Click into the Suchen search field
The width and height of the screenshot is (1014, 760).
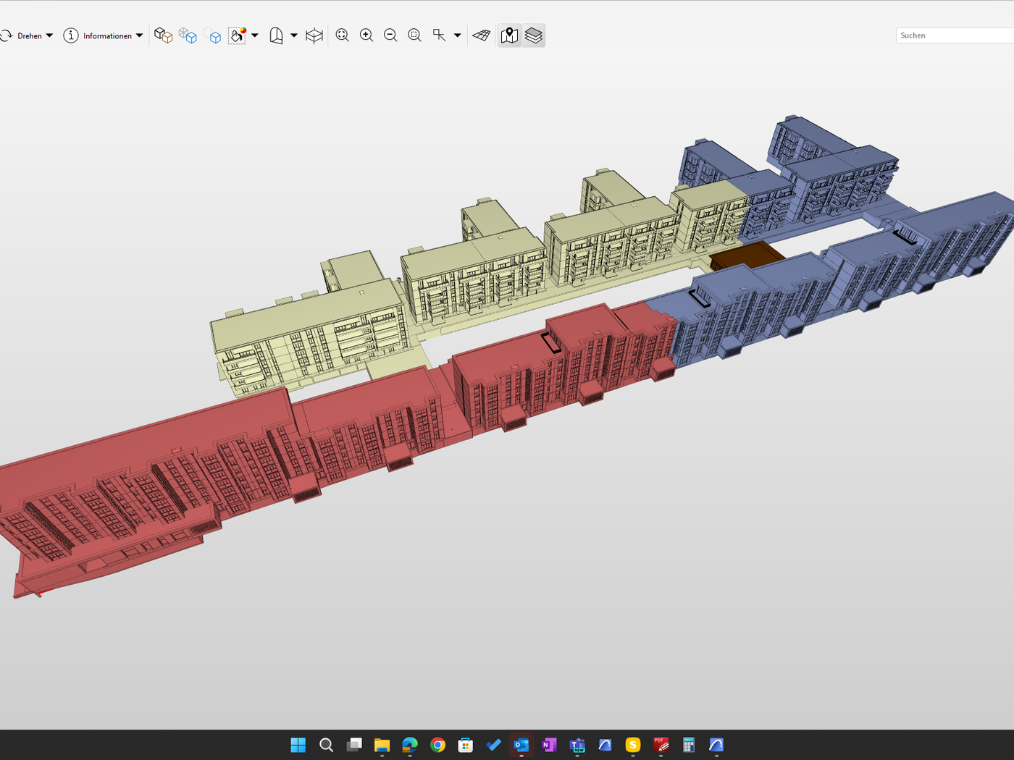pyautogui.click(x=955, y=35)
